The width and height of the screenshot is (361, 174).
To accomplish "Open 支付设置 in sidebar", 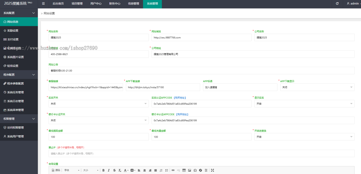I will pos(19,39).
